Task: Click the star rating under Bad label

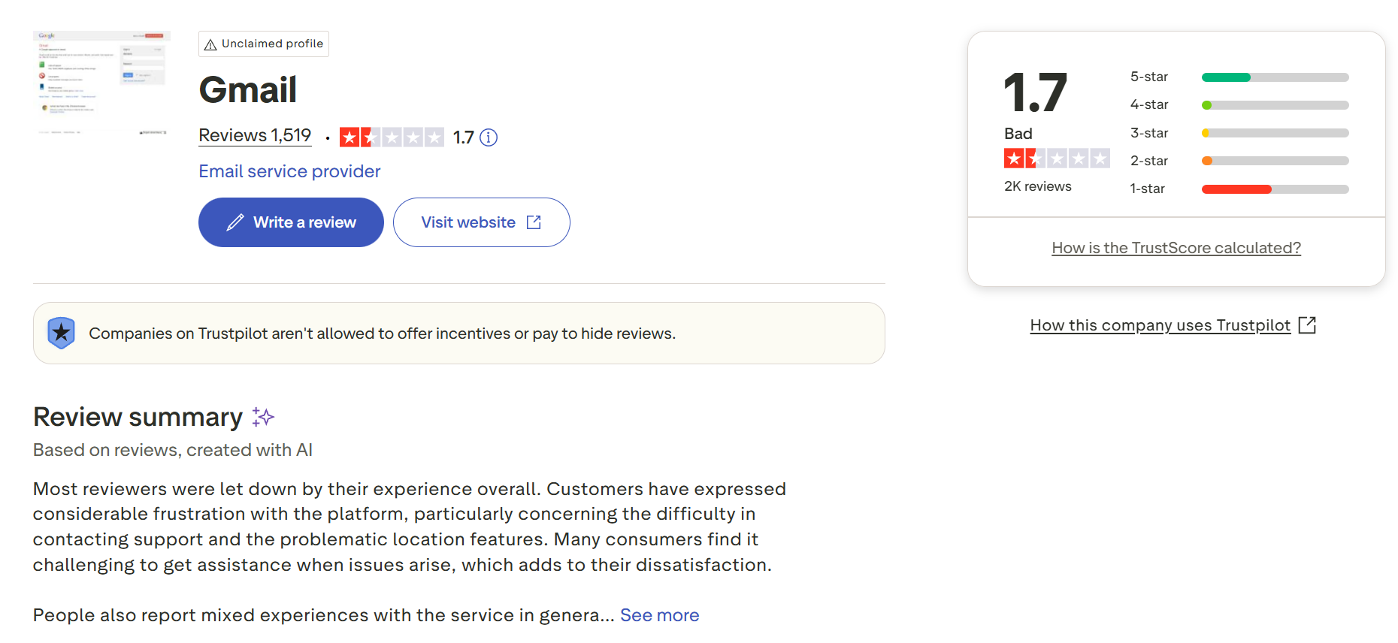Action: tap(1056, 158)
